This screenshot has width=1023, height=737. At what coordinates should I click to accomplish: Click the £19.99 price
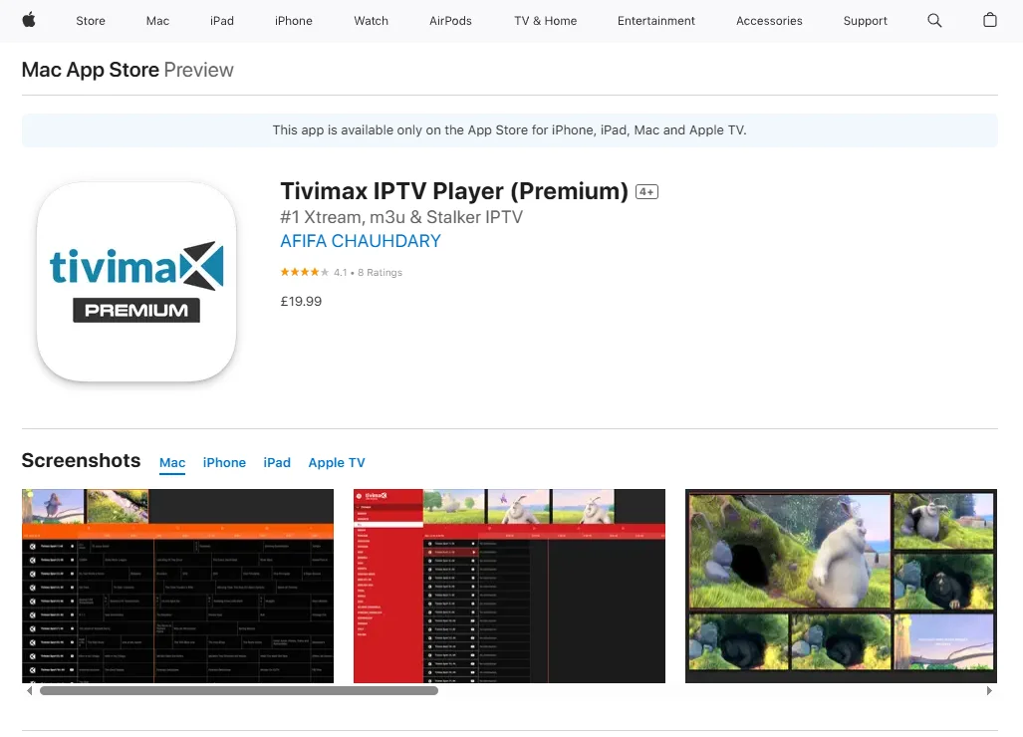coord(301,302)
